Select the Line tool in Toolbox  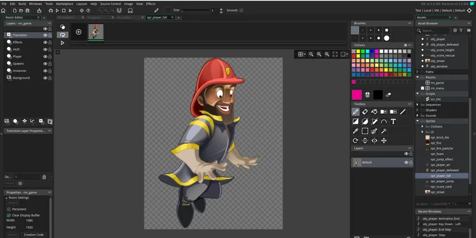[403, 112]
